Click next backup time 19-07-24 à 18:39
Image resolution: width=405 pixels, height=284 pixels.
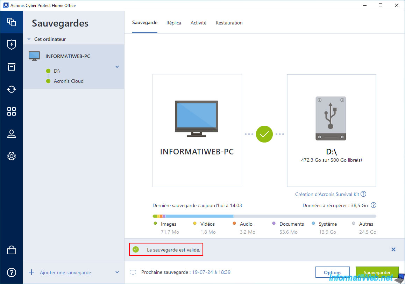coord(211,272)
